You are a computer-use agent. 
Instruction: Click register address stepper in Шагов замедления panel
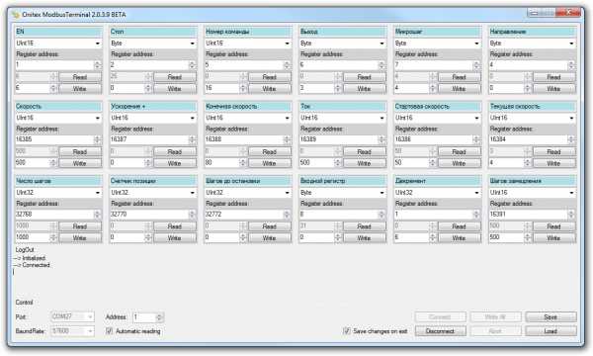(572, 215)
